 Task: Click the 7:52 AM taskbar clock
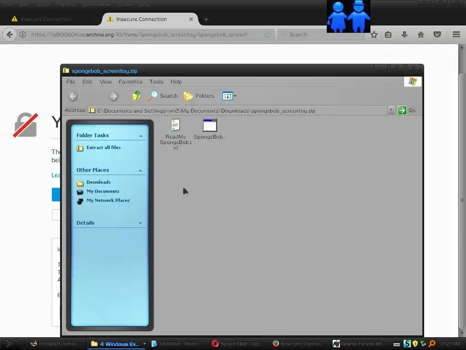450,344
